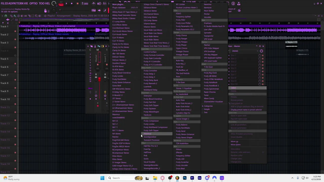
Task: Open Premiere Pro from the taskbar
Action: click(192, 178)
